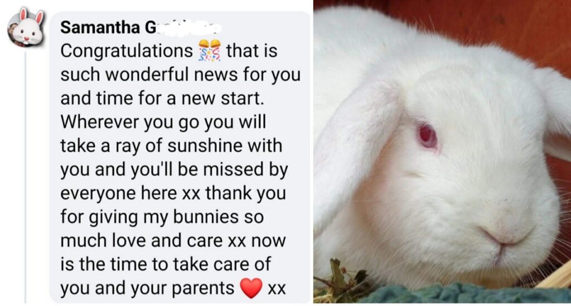Open the white rabbit photo
The width and height of the screenshot is (571, 306).
click(x=442, y=151)
